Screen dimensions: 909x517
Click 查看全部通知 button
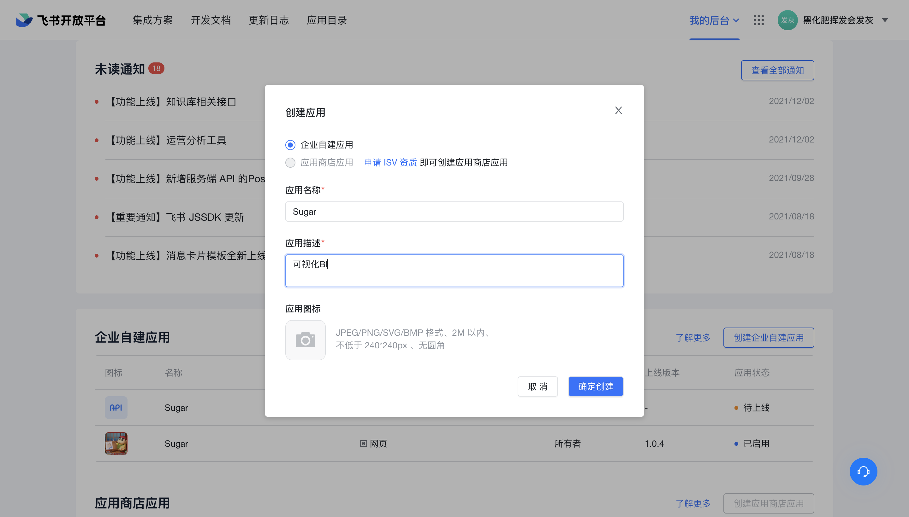(777, 70)
